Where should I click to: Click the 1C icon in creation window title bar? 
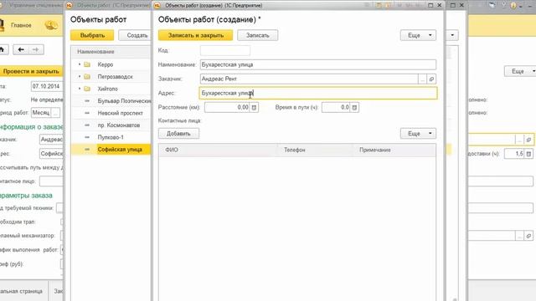click(x=157, y=6)
